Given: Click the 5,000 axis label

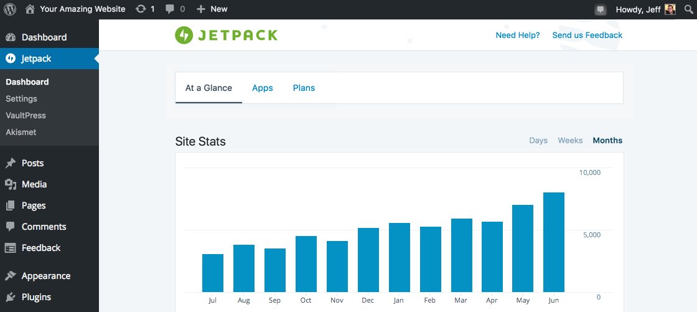Looking at the screenshot, I should 592,235.
